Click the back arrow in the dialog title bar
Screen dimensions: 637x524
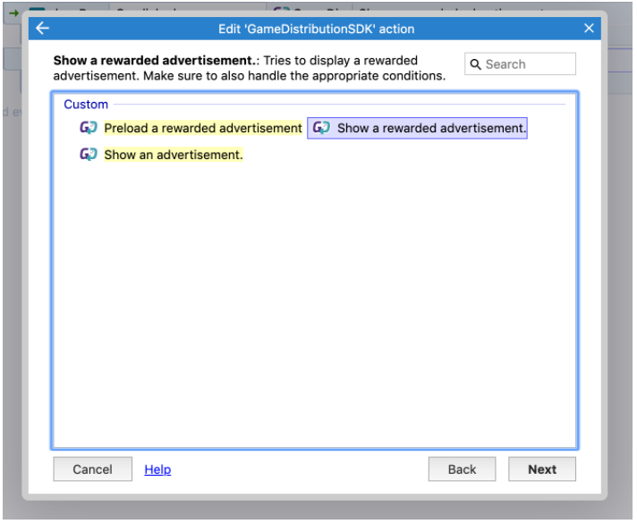[42, 29]
